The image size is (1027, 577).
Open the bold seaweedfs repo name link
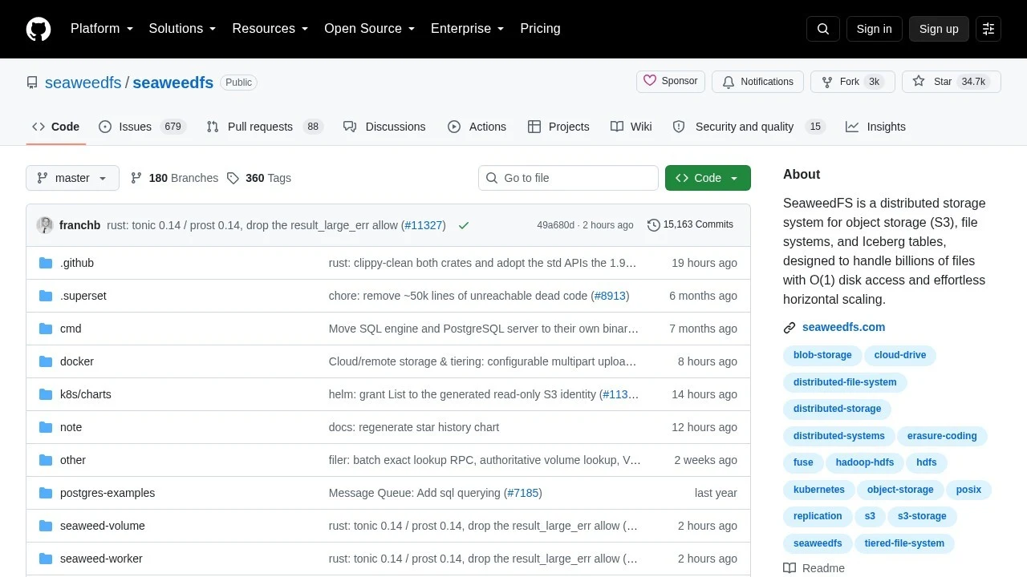click(173, 83)
